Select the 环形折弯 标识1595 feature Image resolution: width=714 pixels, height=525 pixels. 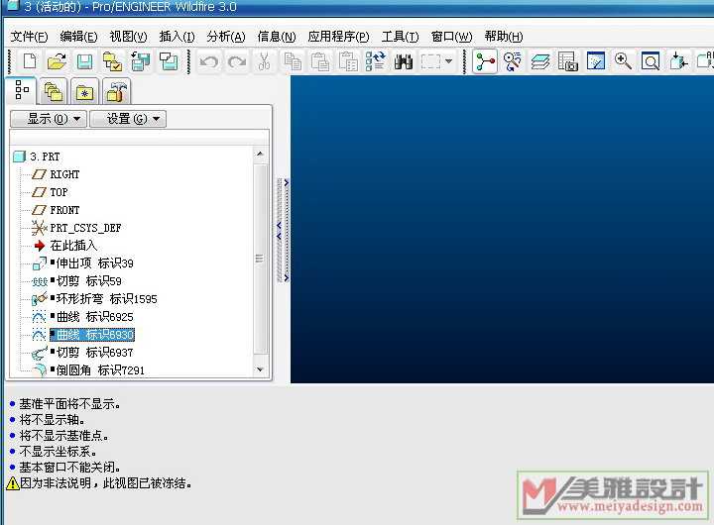point(104,298)
